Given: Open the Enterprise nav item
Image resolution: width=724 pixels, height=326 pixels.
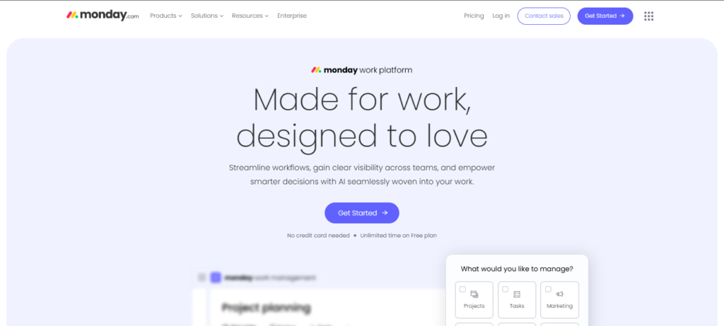Looking at the screenshot, I should (x=292, y=16).
